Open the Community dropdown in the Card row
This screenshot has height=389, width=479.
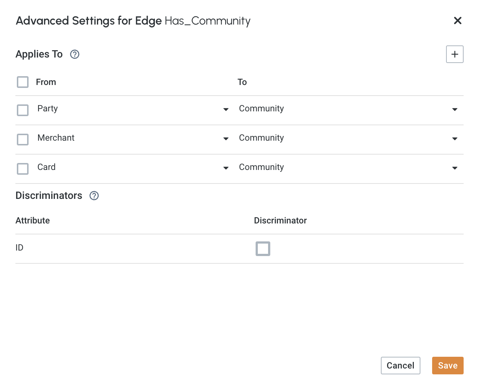(x=454, y=168)
